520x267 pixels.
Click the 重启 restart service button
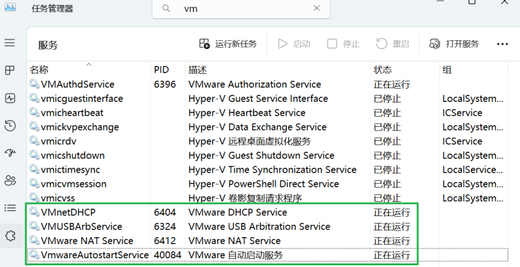[x=392, y=43]
